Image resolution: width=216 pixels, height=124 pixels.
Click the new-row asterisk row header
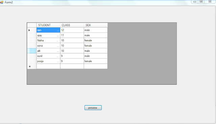[32, 67]
